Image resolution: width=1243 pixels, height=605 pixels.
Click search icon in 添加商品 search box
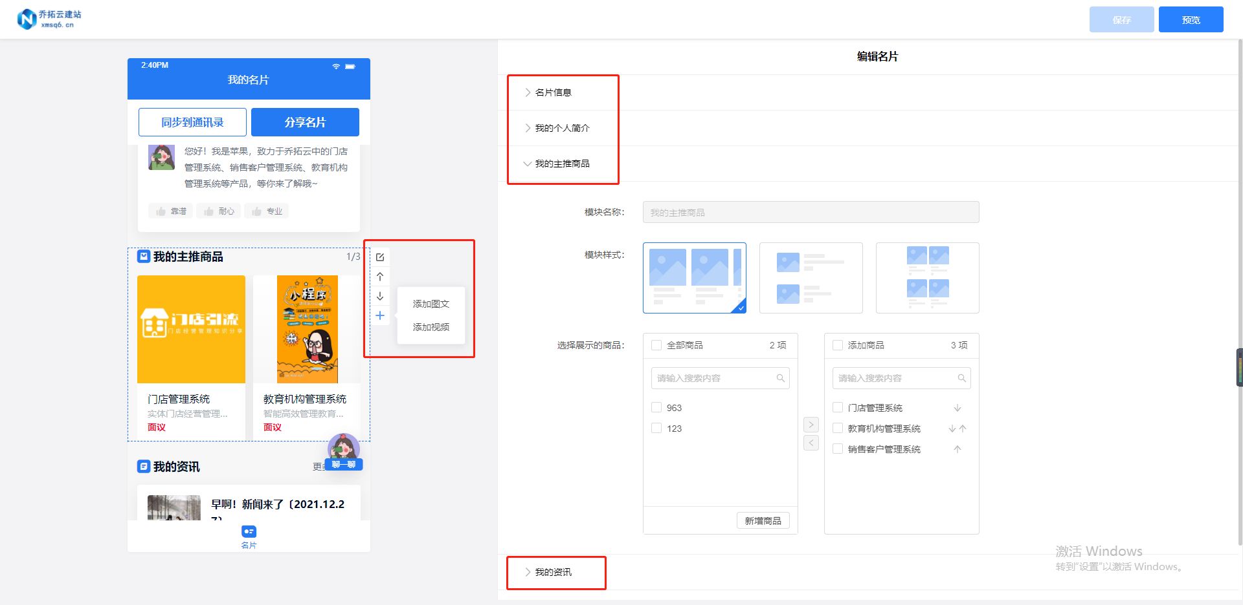tap(962, 378)
